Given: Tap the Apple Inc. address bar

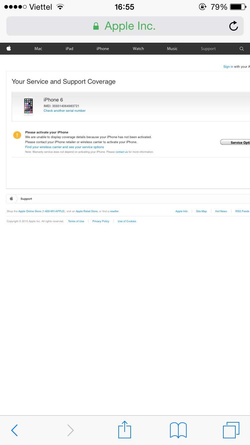Looking at the screenshot, I should point(125,26).
